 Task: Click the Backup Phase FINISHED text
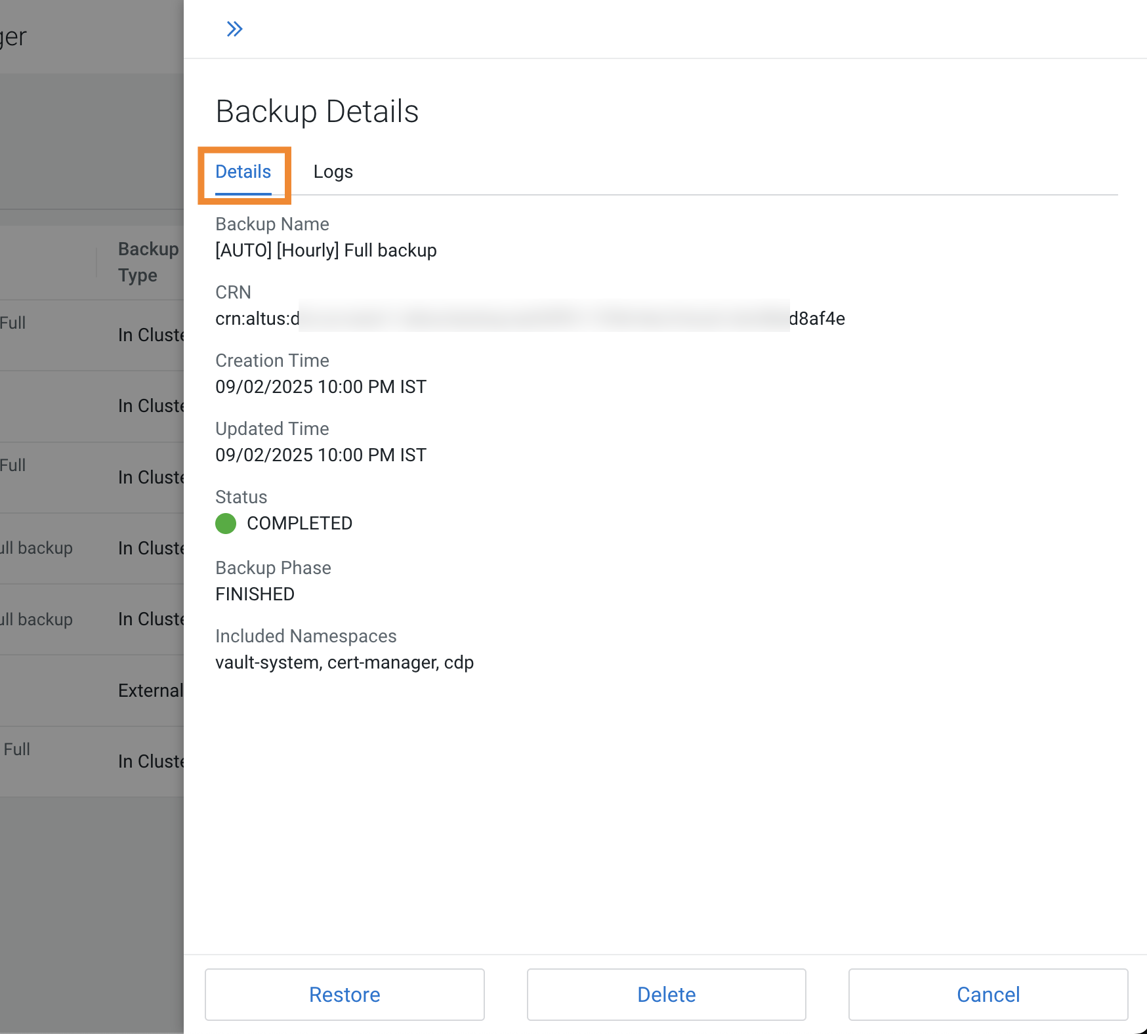coord(255,594)
